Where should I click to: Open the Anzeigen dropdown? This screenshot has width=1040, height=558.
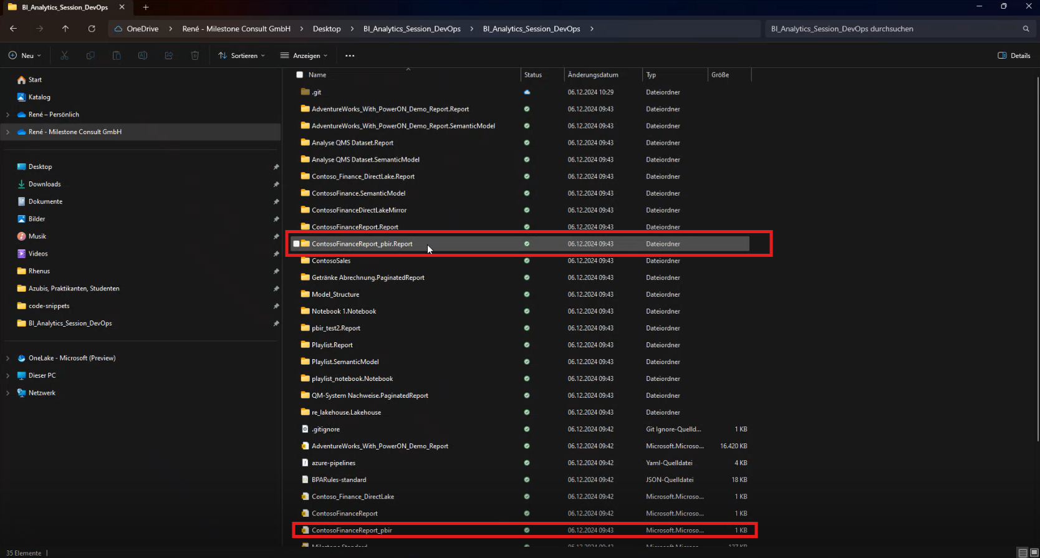click(x=304, y=55)
